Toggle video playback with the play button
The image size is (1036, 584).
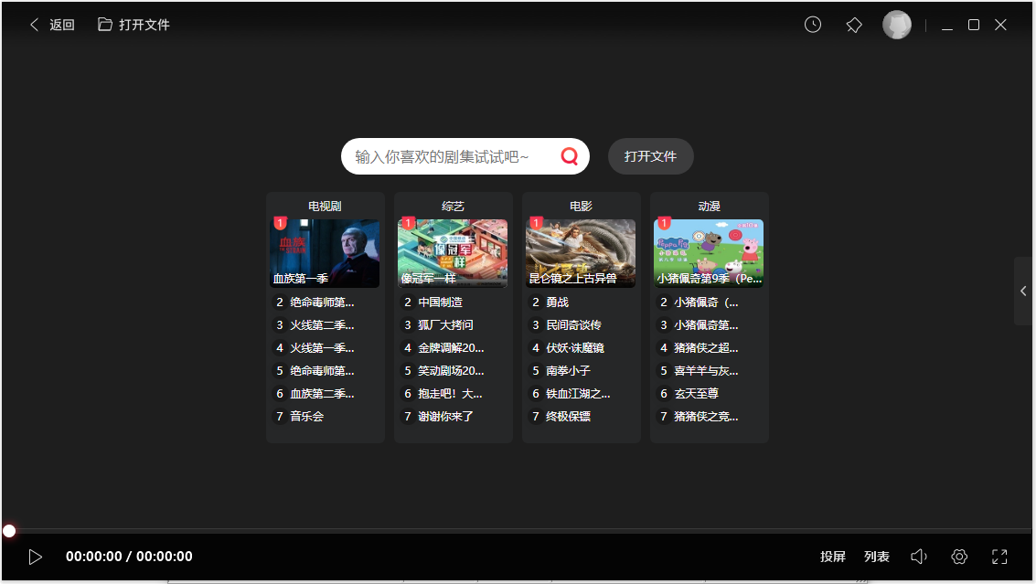(x=36, y=556)
